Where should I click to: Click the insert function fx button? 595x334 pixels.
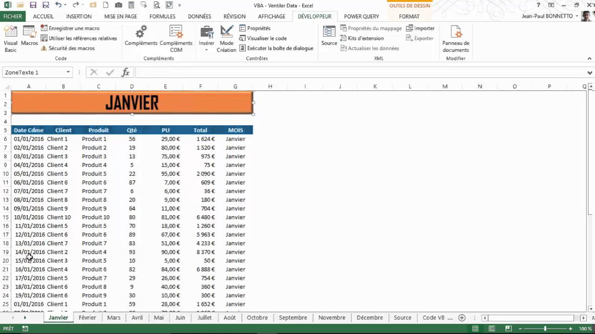tap(126, 72)
